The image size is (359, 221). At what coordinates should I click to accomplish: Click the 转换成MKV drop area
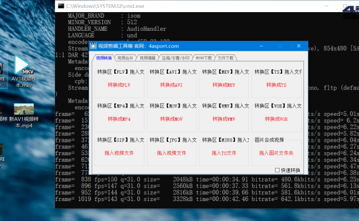[224, 85]
